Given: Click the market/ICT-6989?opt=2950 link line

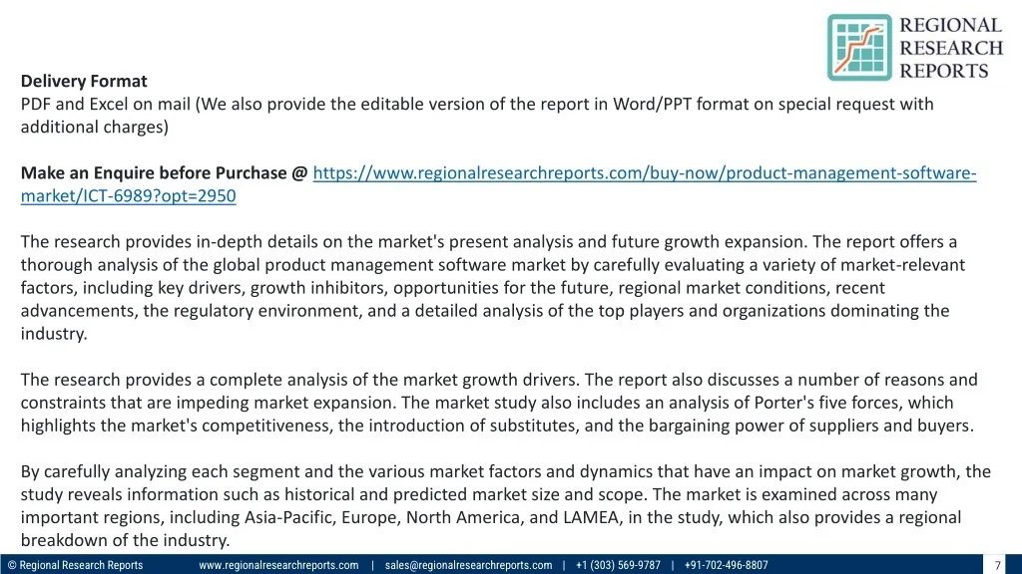Looking at the screenshot, I should tap(128, 196).
